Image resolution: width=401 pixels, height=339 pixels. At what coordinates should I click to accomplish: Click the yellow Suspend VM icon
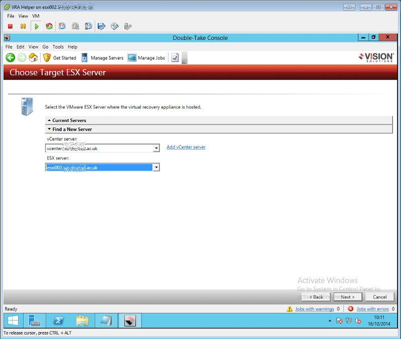[x=23, y=26]
